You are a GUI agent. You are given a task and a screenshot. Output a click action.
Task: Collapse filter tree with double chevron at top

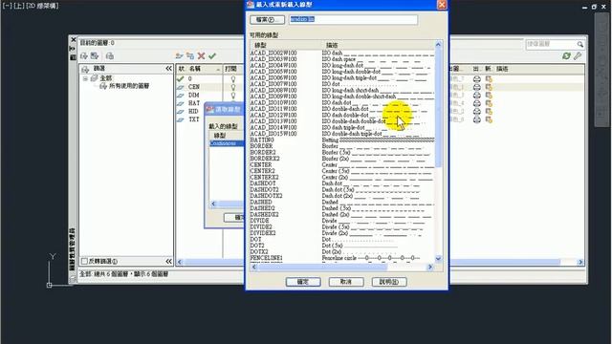point(168,69)
